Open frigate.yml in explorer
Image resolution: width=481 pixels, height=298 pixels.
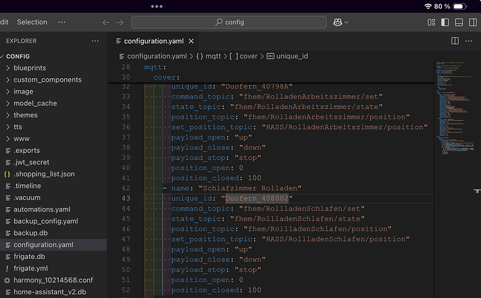click(31, 268)
